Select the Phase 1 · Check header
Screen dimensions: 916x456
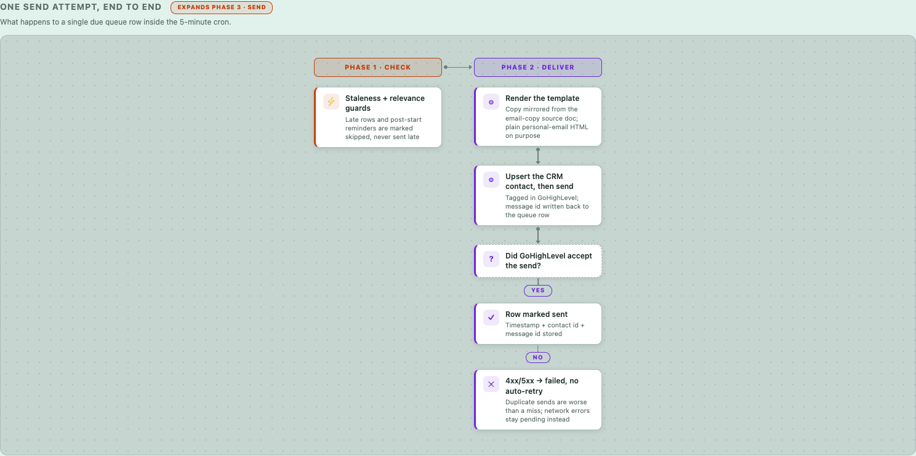click(378, 67)
